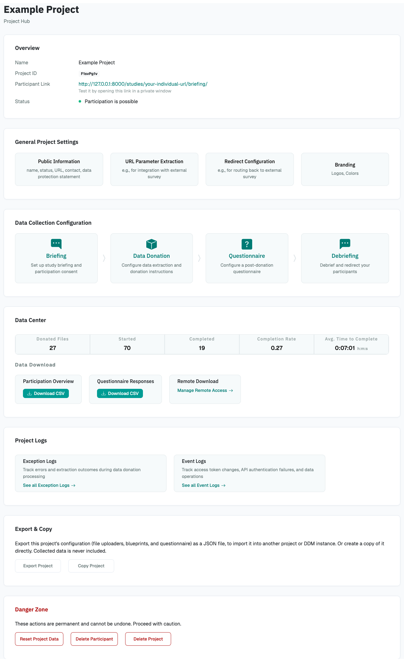This screenshot has width=404, height=665.
Task: Click the Started count 70
Action: coord(127,348)
